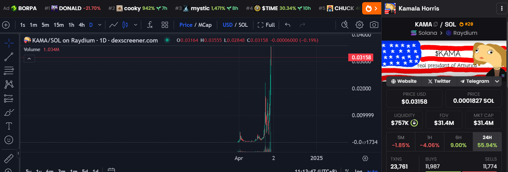The image size is (508, 172).
Task: Select the 24H stats tab
Action: (487, 142)
